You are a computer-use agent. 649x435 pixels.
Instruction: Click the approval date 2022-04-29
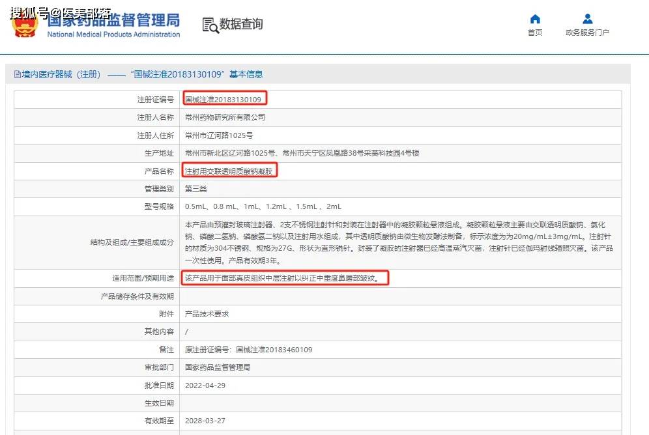(x=205, y=386)
